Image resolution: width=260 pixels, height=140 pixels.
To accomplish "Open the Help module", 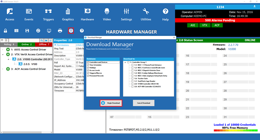I will [x=165, y=15].
